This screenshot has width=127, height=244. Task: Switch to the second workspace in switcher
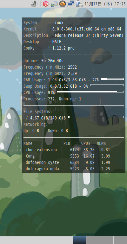(x=93, y=240)
